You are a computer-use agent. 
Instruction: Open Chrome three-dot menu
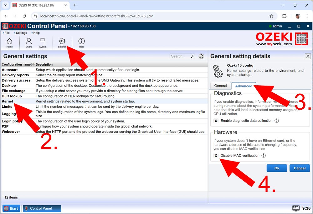[x=307, y=16]
